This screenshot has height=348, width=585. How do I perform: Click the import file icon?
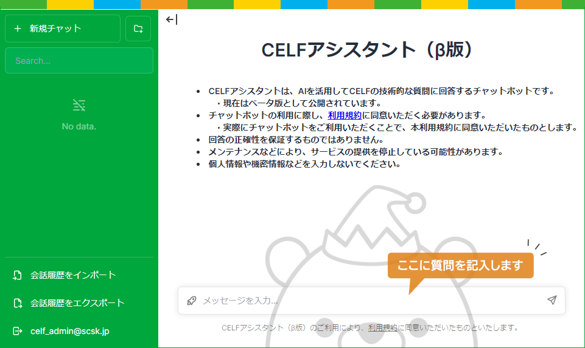(17, 275)
